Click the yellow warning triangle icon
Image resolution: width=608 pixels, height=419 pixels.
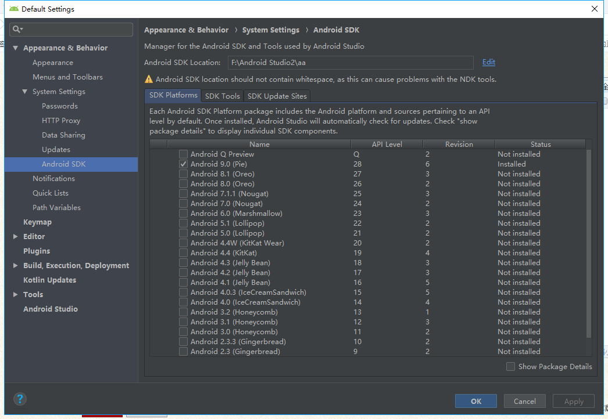149,80
